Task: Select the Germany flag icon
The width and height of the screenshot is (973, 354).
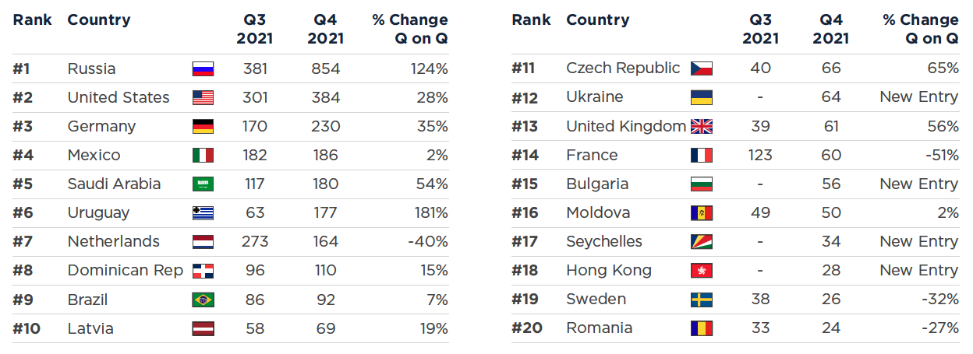Action: pyautogui.click(x=203, y=127)
